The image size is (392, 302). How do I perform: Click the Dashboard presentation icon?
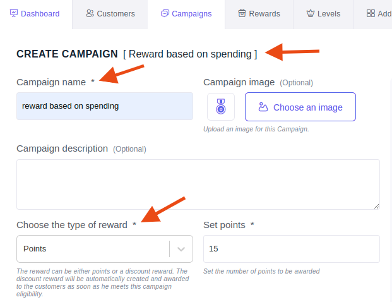click(14, 13)
